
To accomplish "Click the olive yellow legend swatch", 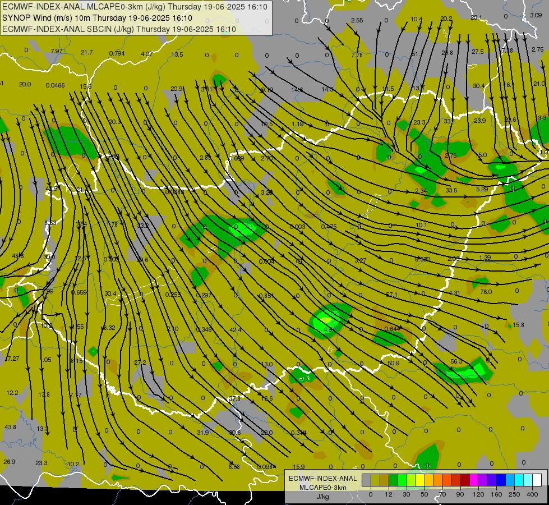I will pos(375,480).
